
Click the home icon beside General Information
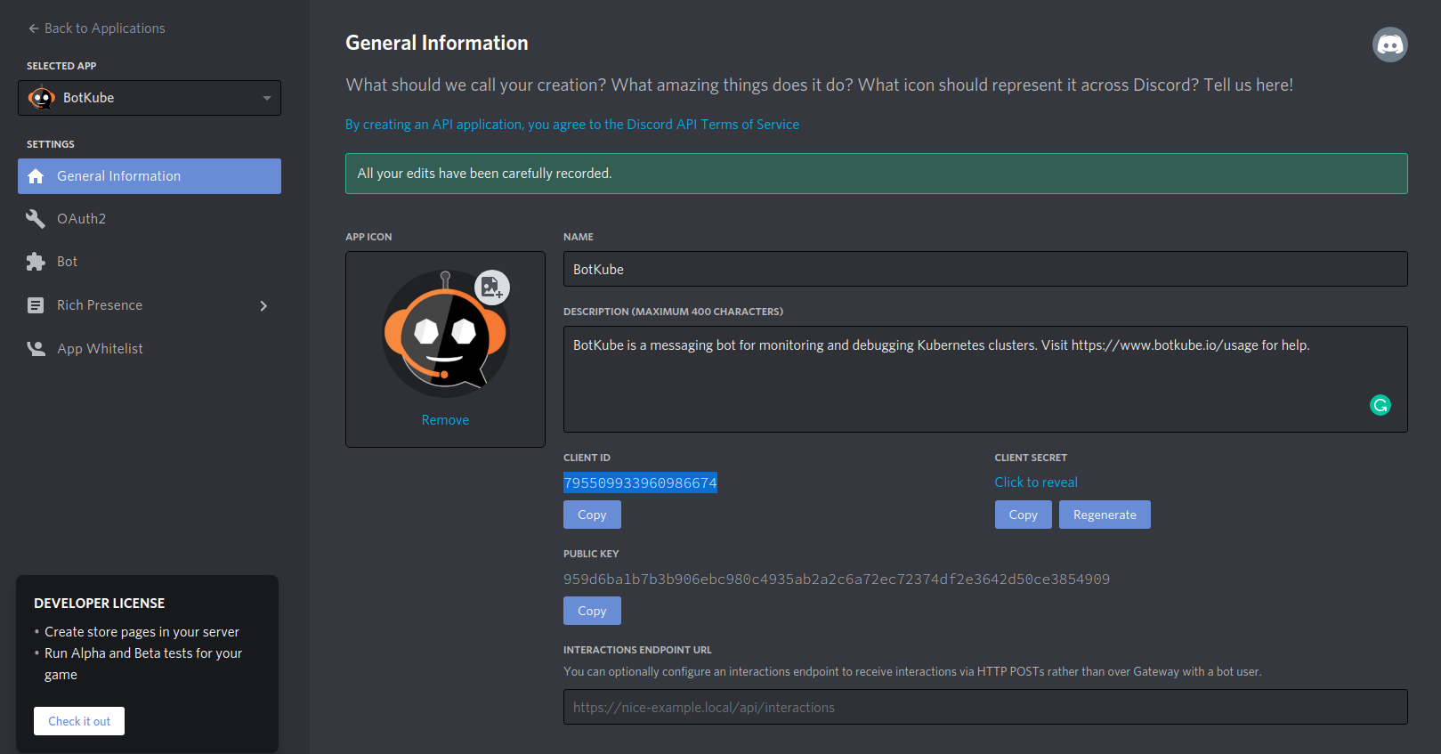tap(36, 176)
